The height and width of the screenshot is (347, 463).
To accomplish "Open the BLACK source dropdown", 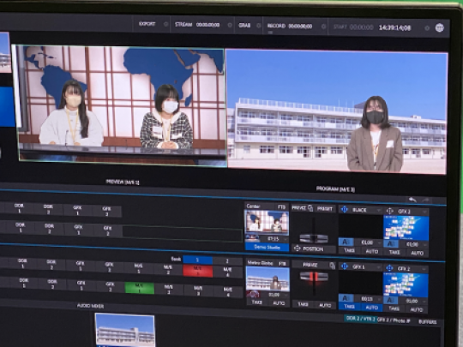I will [378, 211].
